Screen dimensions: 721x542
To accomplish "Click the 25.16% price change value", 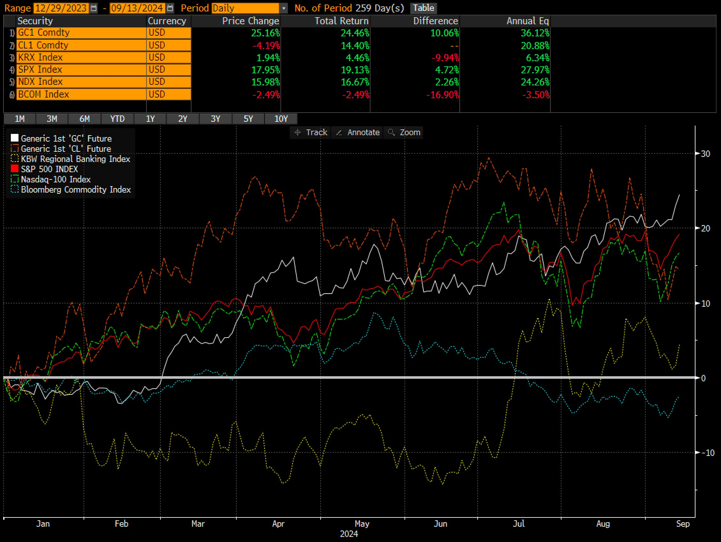I will click(265, 33).
